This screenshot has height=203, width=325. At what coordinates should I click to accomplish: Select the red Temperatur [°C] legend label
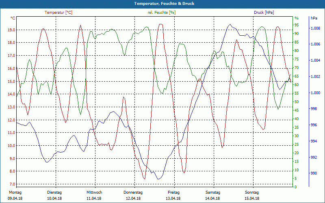[58, 13]
